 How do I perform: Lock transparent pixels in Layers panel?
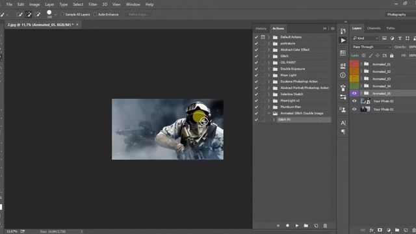coord(363,55)
